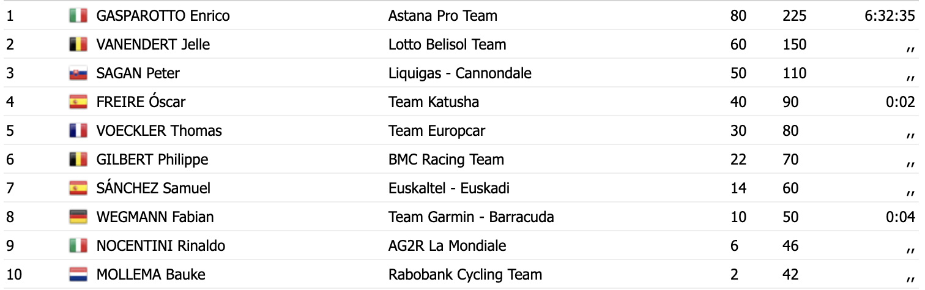The width and height of the screenshot is (925, 290).
Task: Open the Rabobank Cycling Team link
Action: click(466, 275)
